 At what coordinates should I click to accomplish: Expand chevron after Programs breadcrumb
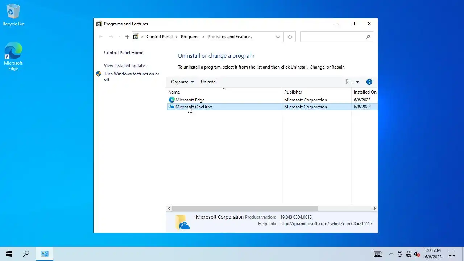coord(203,37)
